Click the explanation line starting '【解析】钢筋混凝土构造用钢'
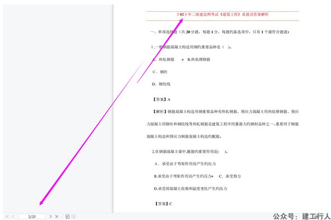 (x=226, y=112)
